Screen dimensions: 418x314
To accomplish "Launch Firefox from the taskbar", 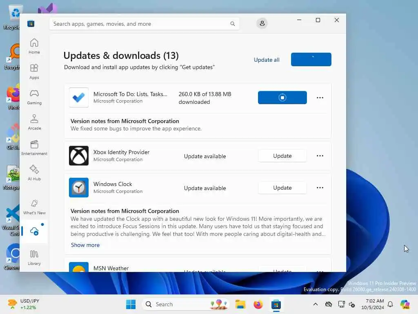I will point(258,304).
